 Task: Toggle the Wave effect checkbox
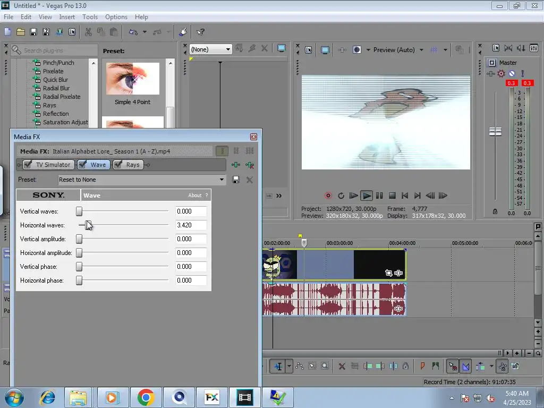point(82,165)
